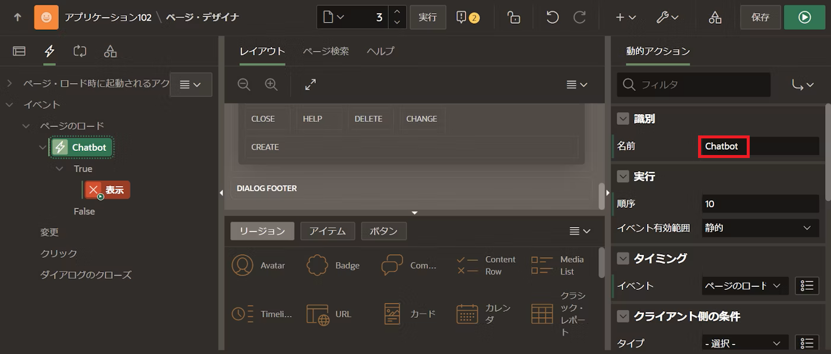Viewport: 831px width, 354px height.
Task: Open the Event dropdown
Action: 745,286
